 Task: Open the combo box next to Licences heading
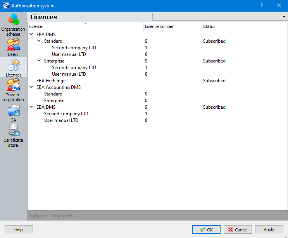point(220,17)
